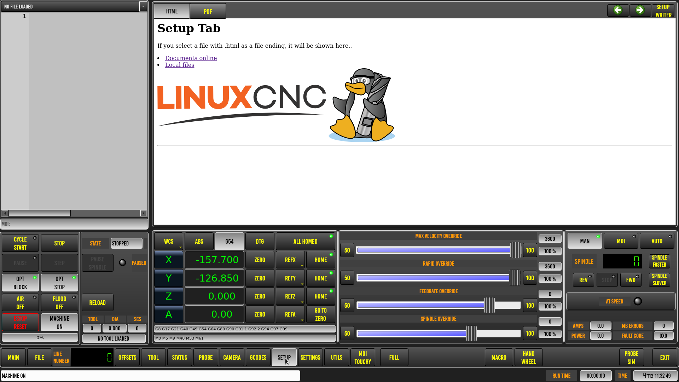679x382 pixels.
Task: Expand the WCS dropdown button
Action: coord(169,242)
